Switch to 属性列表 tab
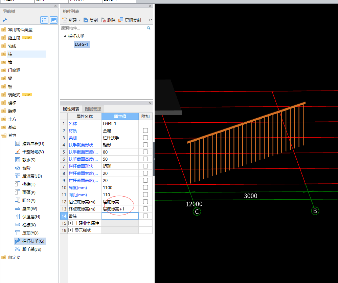Viewport: 338px width, 283px height. coord(71,109)
